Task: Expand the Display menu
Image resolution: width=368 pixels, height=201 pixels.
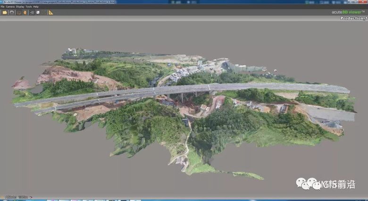Action: tap(20, 7)
